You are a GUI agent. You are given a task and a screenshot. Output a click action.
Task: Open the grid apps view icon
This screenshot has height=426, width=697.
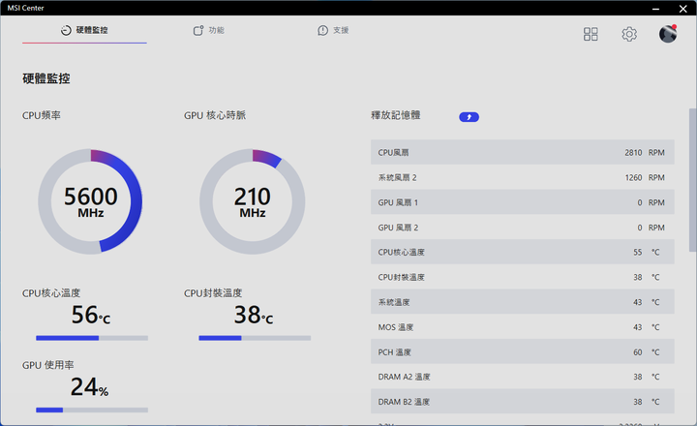click(x=591, y=34)
